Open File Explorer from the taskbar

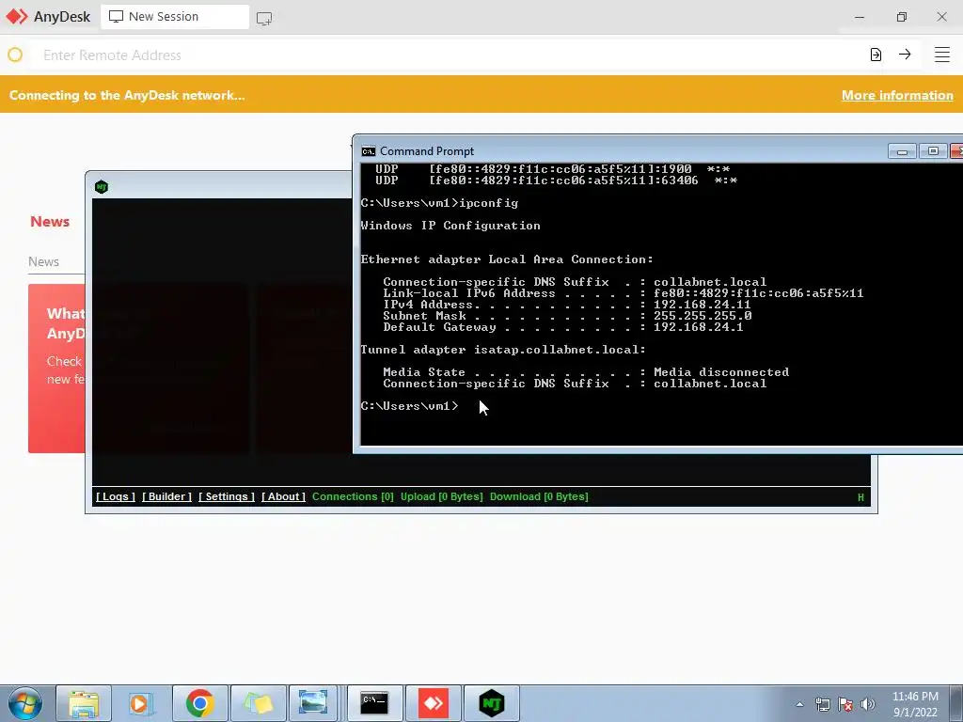[84, 703]
